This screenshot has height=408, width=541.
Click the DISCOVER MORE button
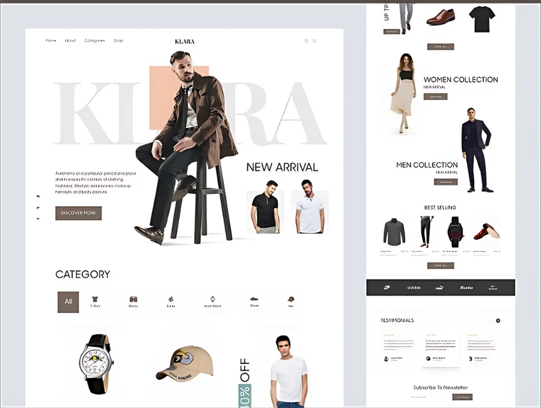point(78,213)
